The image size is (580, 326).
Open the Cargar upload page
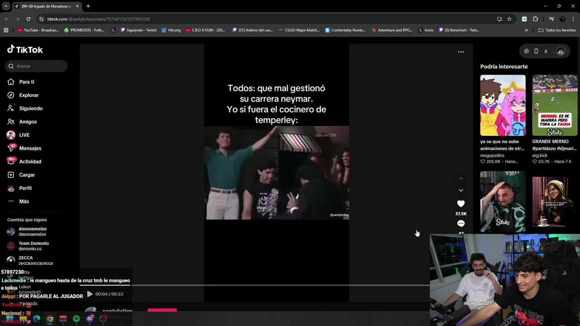pyautogui.click(x=21, y=175)
